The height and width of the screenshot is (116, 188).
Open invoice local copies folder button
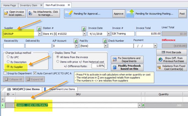[15, 13]
